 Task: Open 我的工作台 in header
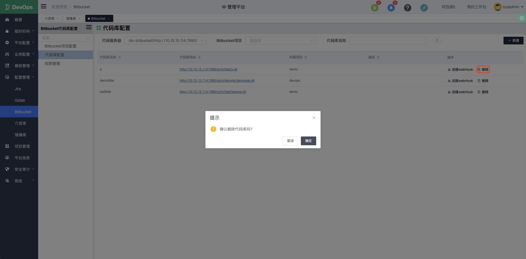point(477,7)
